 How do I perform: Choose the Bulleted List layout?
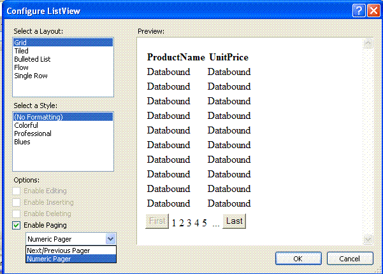click(32, 59)
